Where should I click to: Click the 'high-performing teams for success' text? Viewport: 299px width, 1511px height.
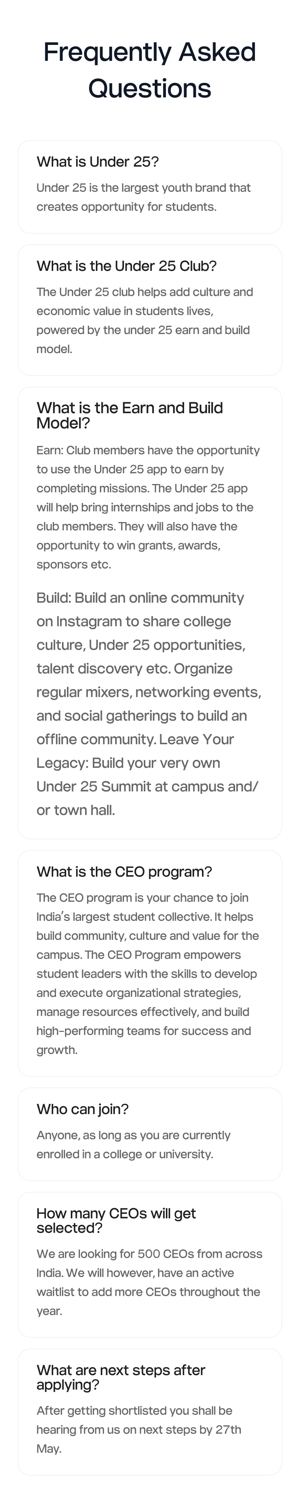coord(144,1030)
